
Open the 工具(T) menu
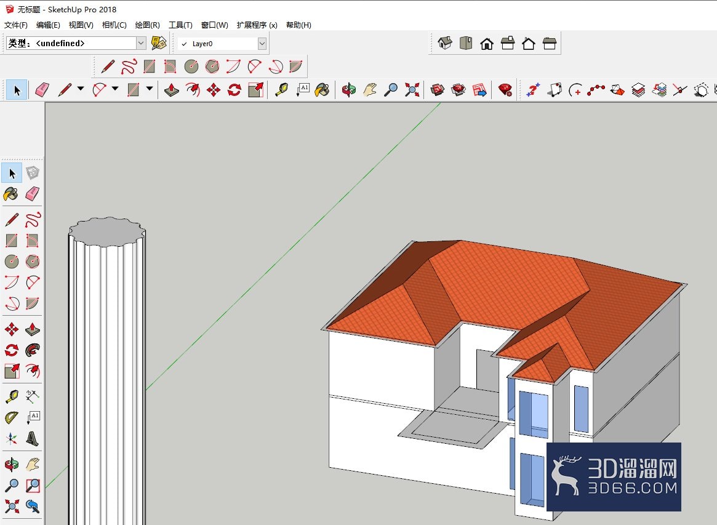click(x=180, y=25)
